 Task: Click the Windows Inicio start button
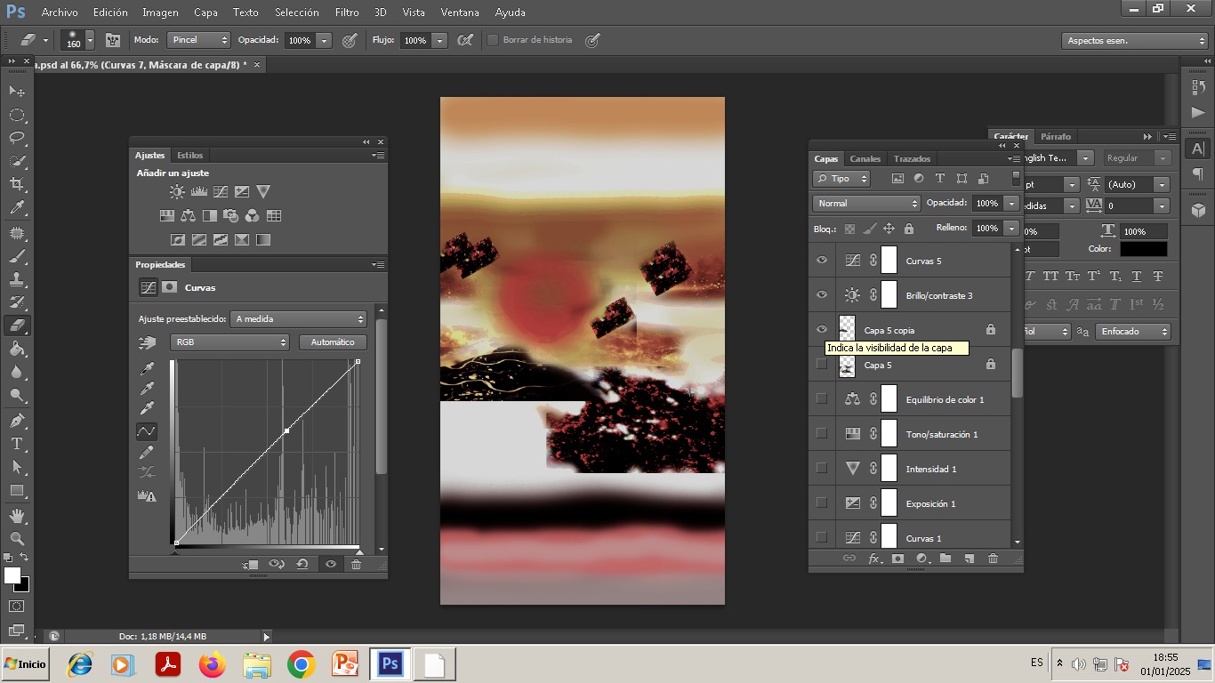tap(25, 664)
